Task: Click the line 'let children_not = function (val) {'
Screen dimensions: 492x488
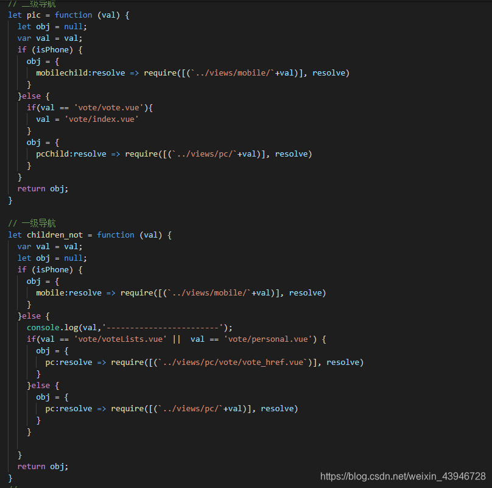Action: [90, 235]
